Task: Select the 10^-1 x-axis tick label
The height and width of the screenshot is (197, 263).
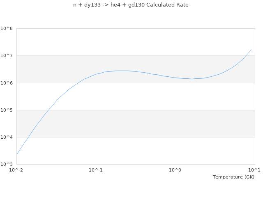Action: (96, 170)
